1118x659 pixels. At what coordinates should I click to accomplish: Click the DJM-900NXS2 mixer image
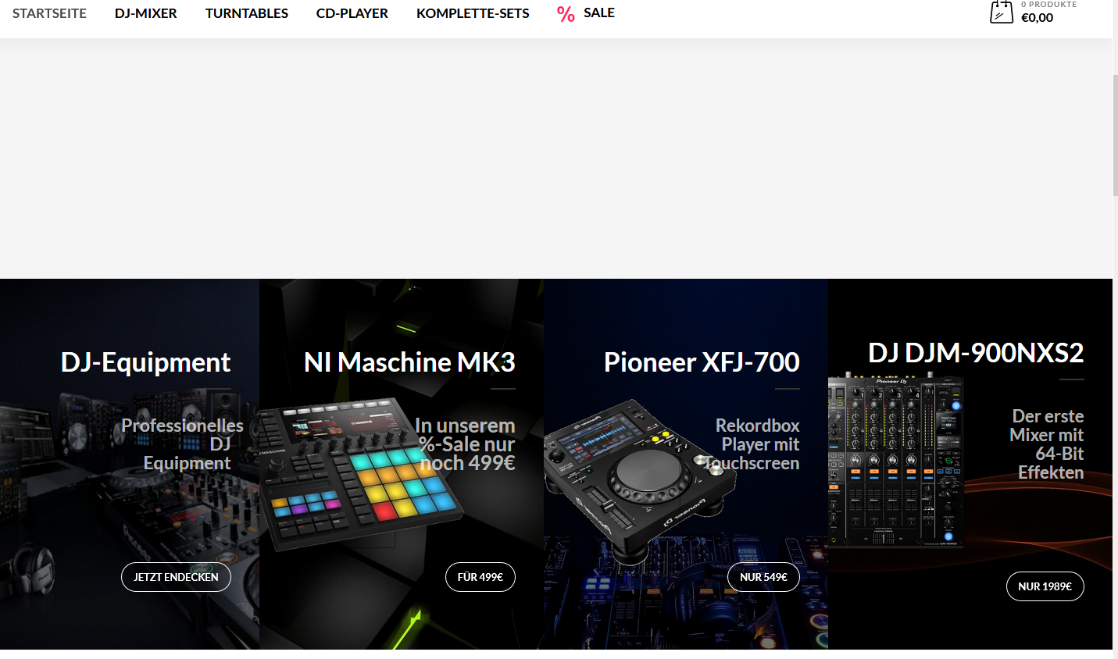click(x=895, y=461)
